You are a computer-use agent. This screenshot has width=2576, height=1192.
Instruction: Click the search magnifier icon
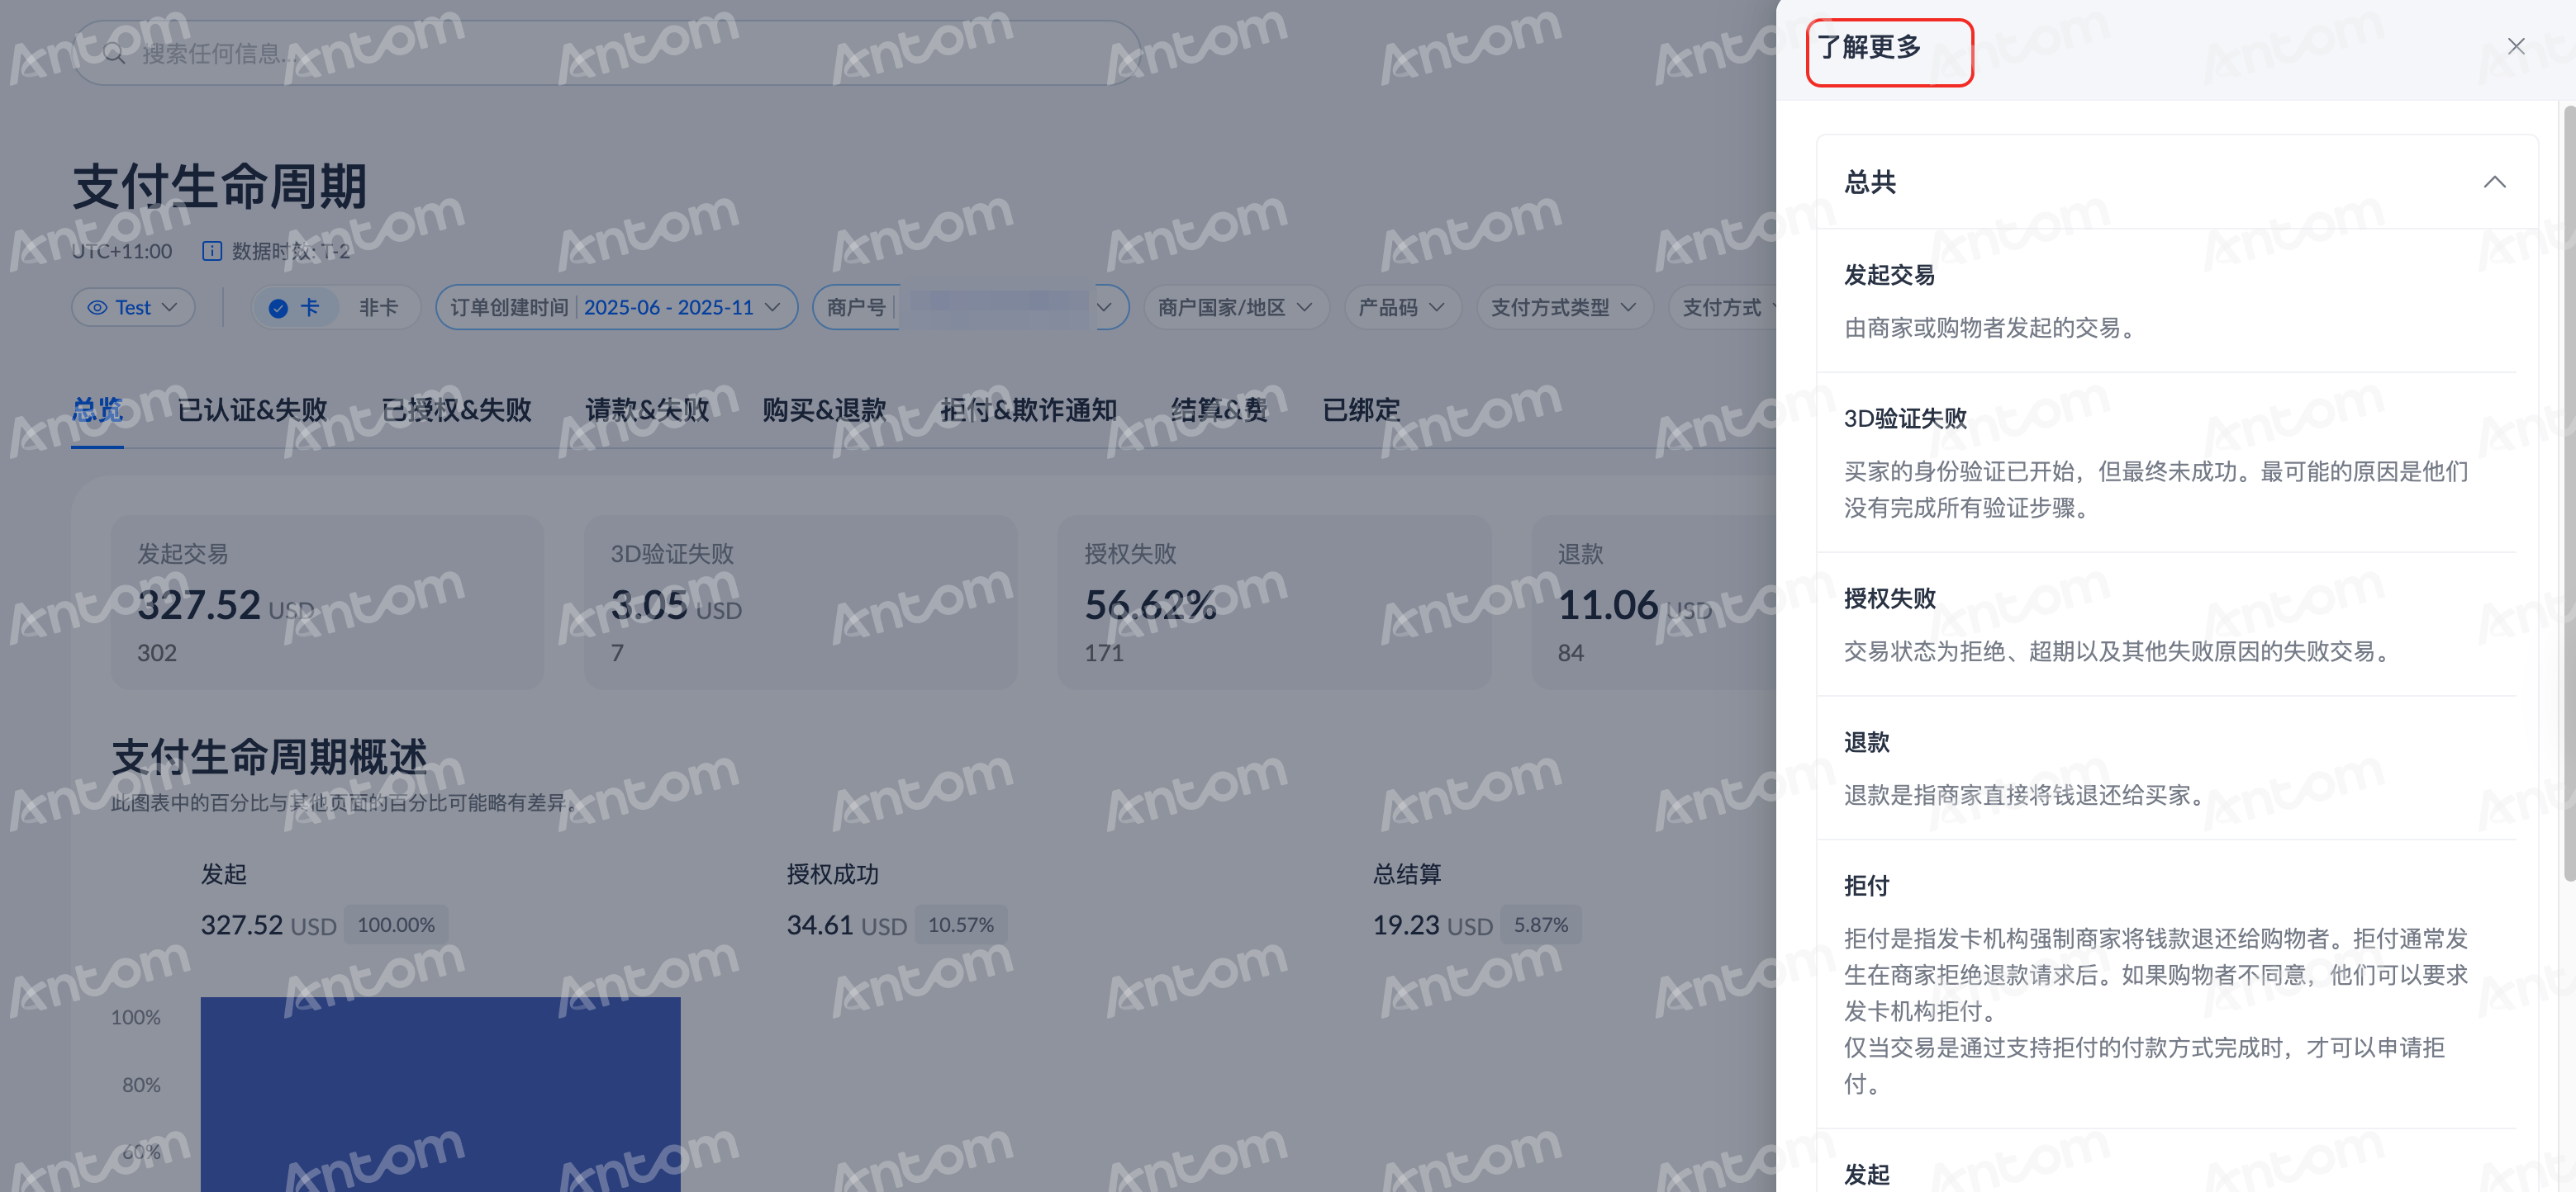[115, 53]
